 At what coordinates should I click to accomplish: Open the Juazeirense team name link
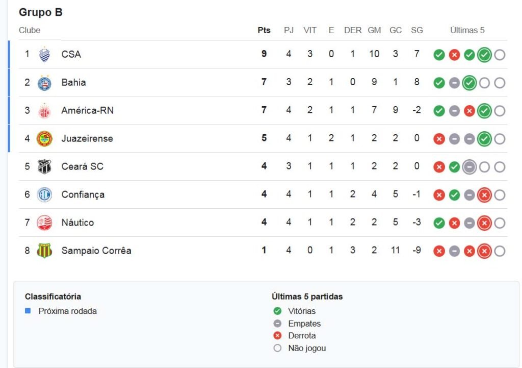coord(87,138)
